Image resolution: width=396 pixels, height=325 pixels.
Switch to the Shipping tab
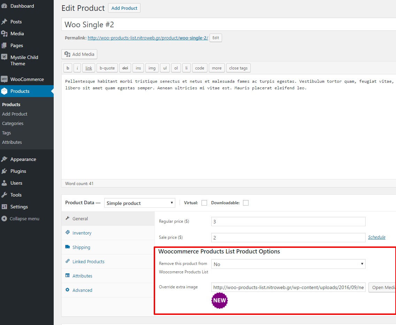pyautogui.click(x=108, y=248)
